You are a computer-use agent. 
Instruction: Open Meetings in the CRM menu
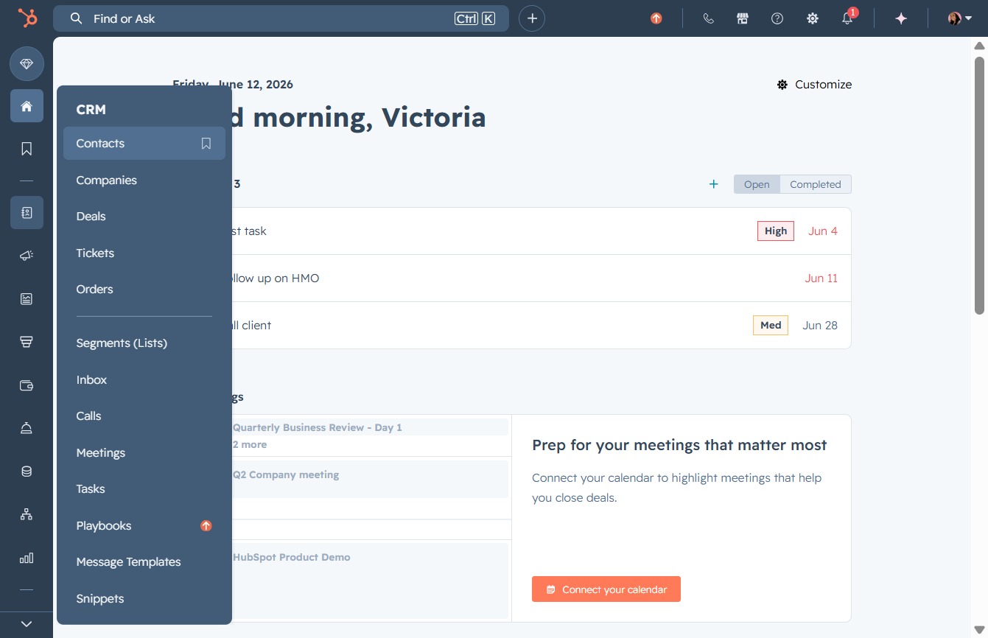tap(144, 452)
